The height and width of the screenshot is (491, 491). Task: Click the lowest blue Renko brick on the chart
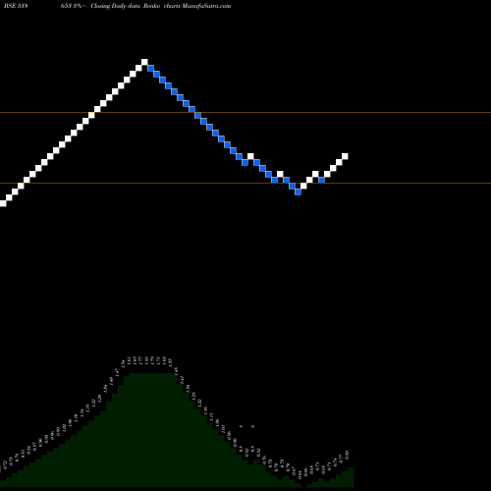[x=298, y=191]
